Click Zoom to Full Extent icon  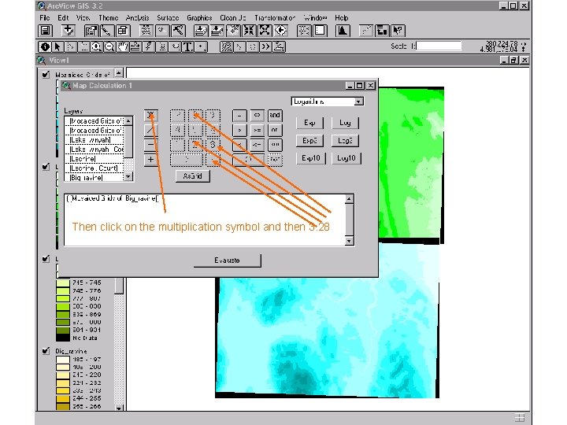(x=200, y=31)
